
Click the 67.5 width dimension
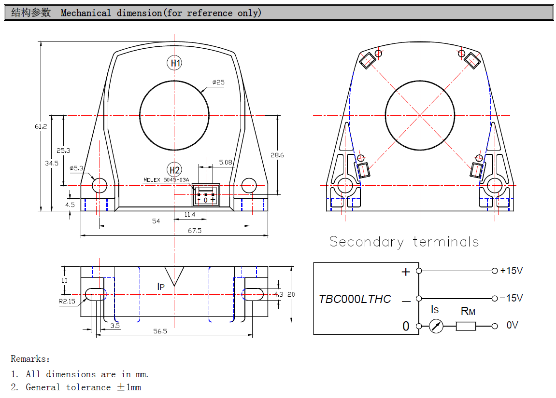pyautogui.click(x=194, y=231)
